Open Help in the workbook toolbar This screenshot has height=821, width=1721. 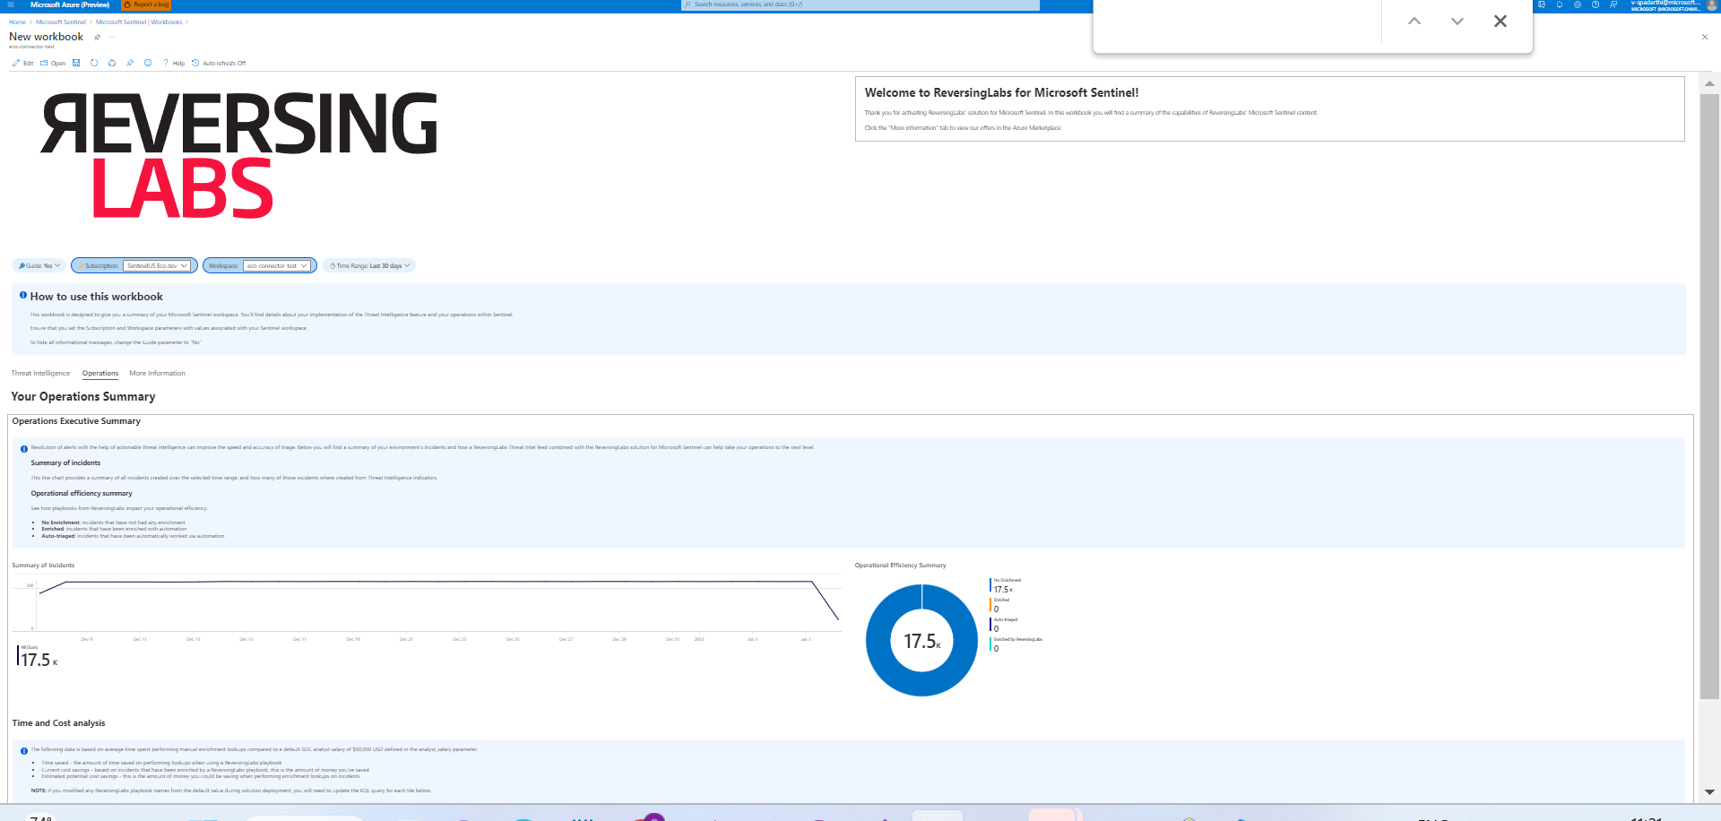pyautogui.click(x=174, y=64)
